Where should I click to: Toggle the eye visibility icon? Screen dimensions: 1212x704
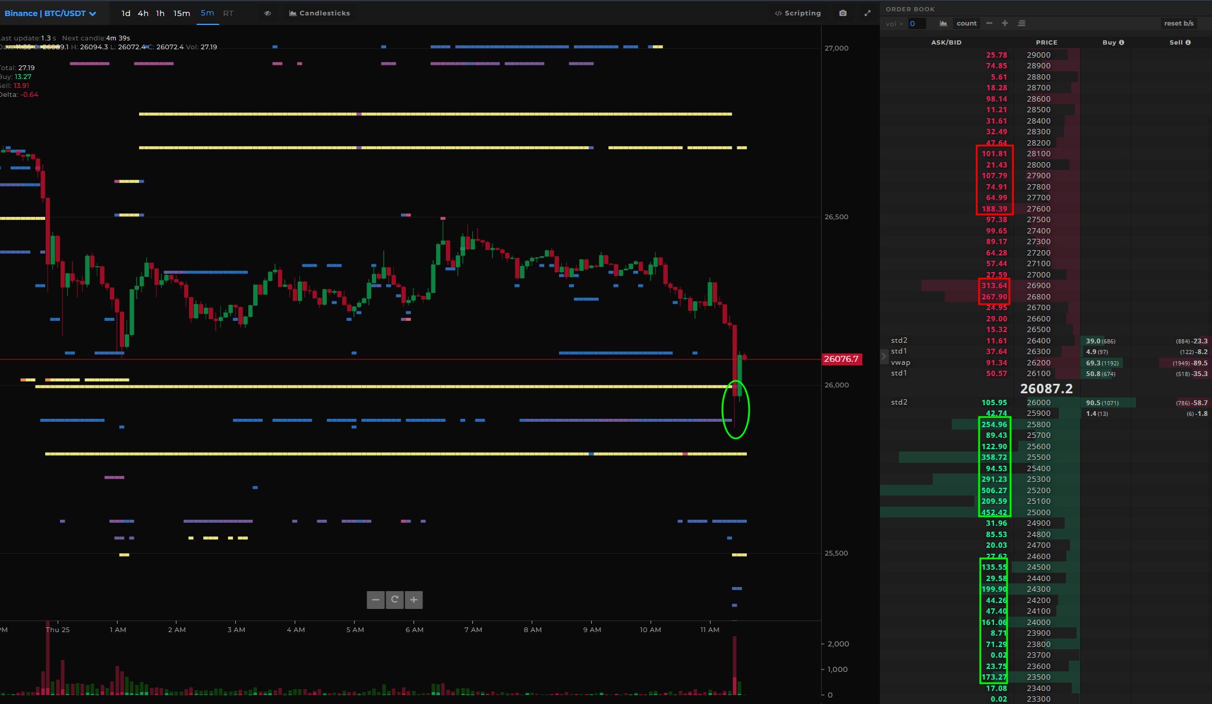(268, 13)
